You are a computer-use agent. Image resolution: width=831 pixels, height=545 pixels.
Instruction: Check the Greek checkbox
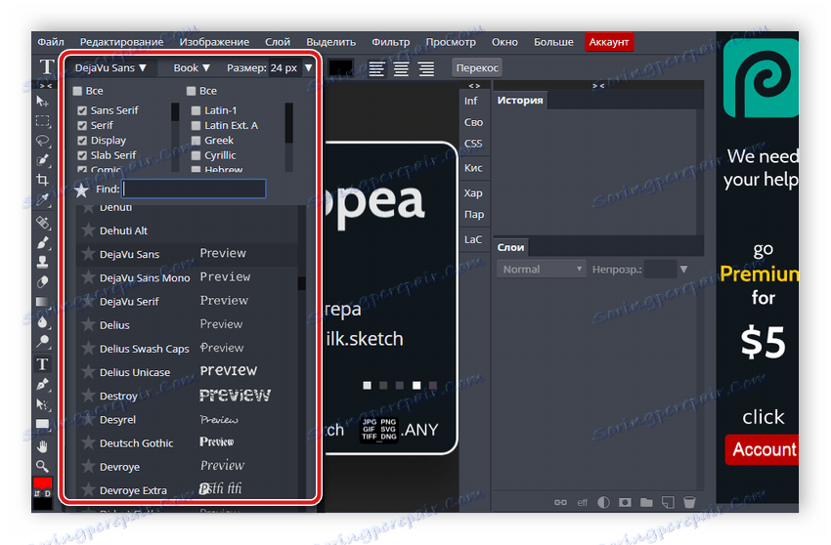coord(197,141)
